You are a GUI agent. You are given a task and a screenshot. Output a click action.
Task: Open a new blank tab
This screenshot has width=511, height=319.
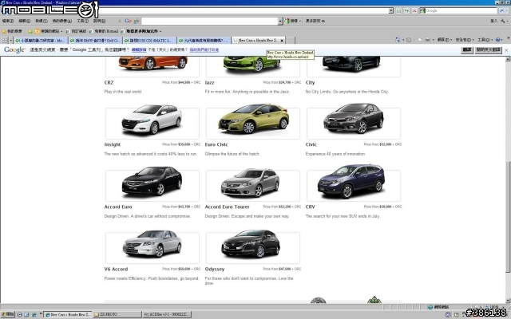tap(291, 41)
